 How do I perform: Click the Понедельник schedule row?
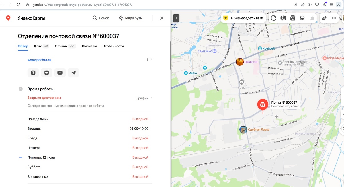click(88, 119)
